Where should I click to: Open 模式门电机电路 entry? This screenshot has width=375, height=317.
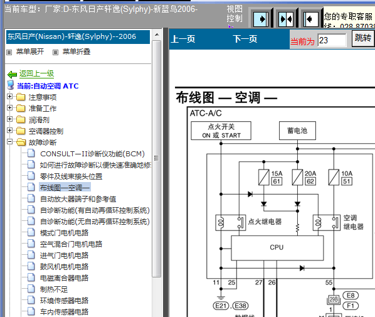[64, 233]
